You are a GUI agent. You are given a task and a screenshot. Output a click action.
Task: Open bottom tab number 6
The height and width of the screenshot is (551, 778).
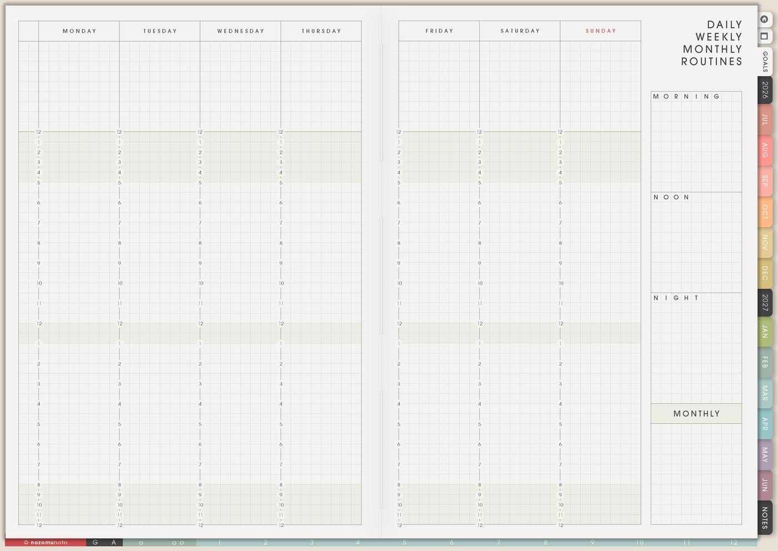(x=452, y=542)
